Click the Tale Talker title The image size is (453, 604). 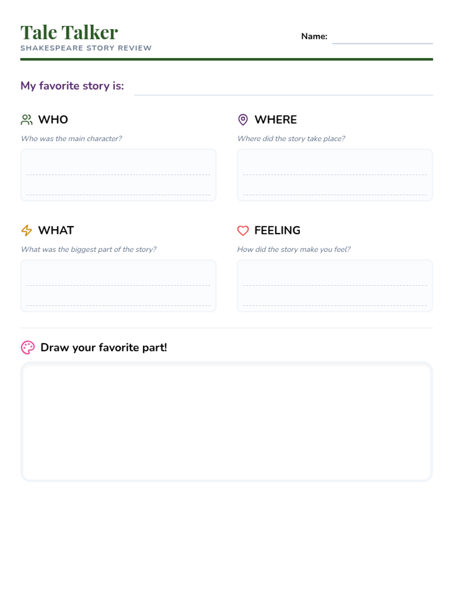coord(69,32)
